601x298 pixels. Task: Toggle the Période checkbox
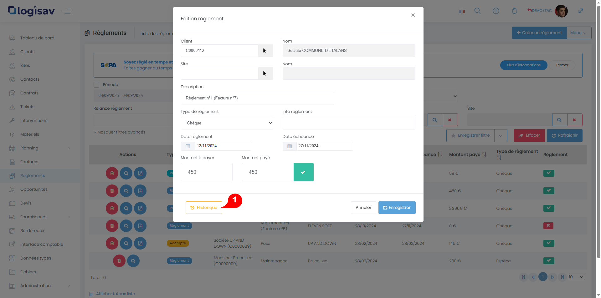96,85
